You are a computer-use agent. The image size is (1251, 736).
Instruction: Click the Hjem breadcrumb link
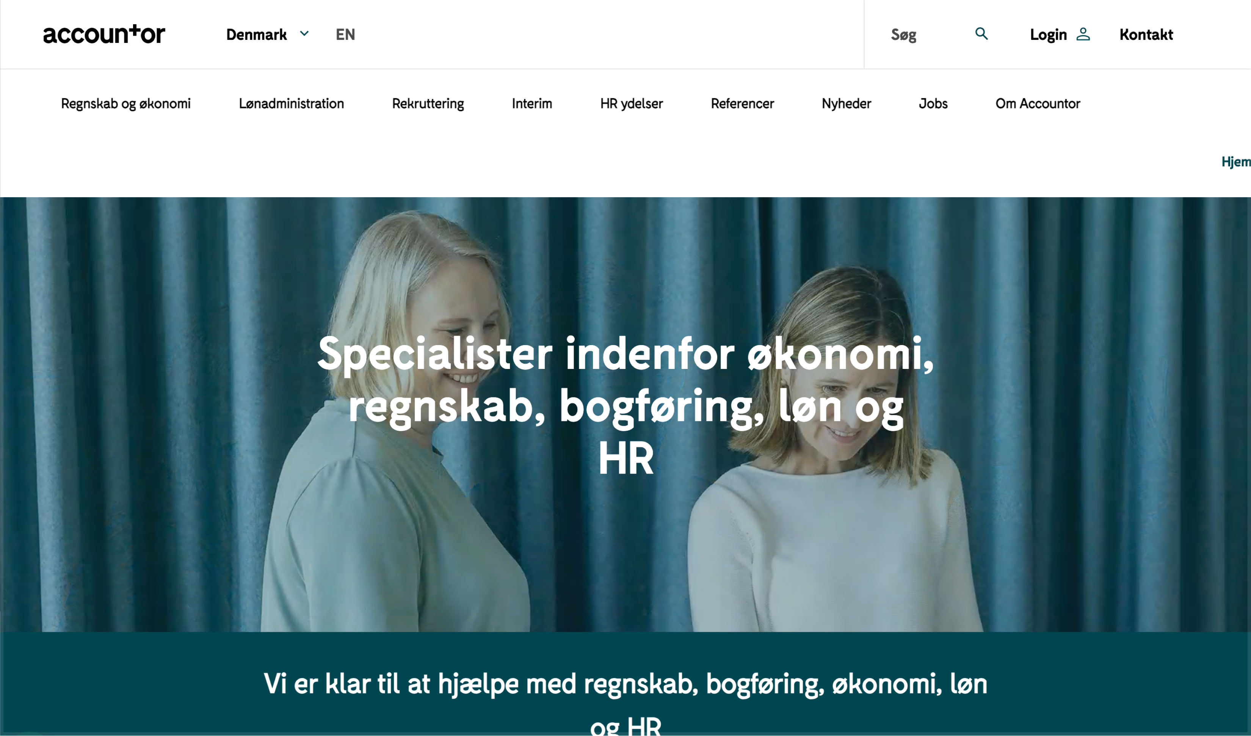(1235, 162)
